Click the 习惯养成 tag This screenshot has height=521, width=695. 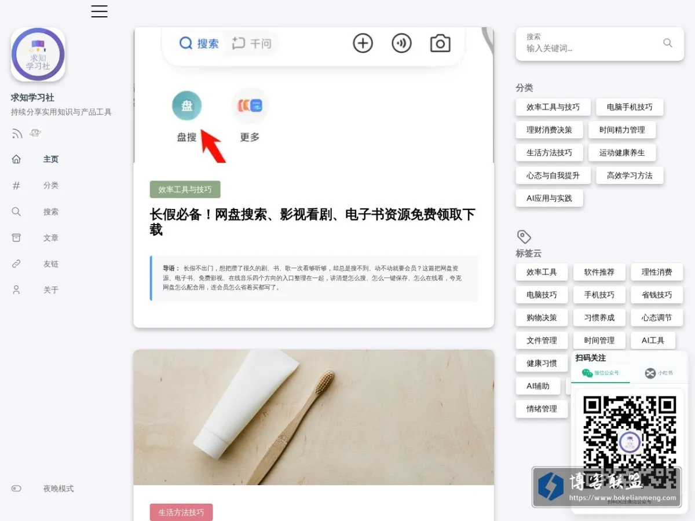(x=599, y=318)
